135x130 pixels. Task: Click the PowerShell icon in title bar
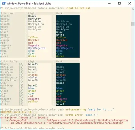pos(4,3)
